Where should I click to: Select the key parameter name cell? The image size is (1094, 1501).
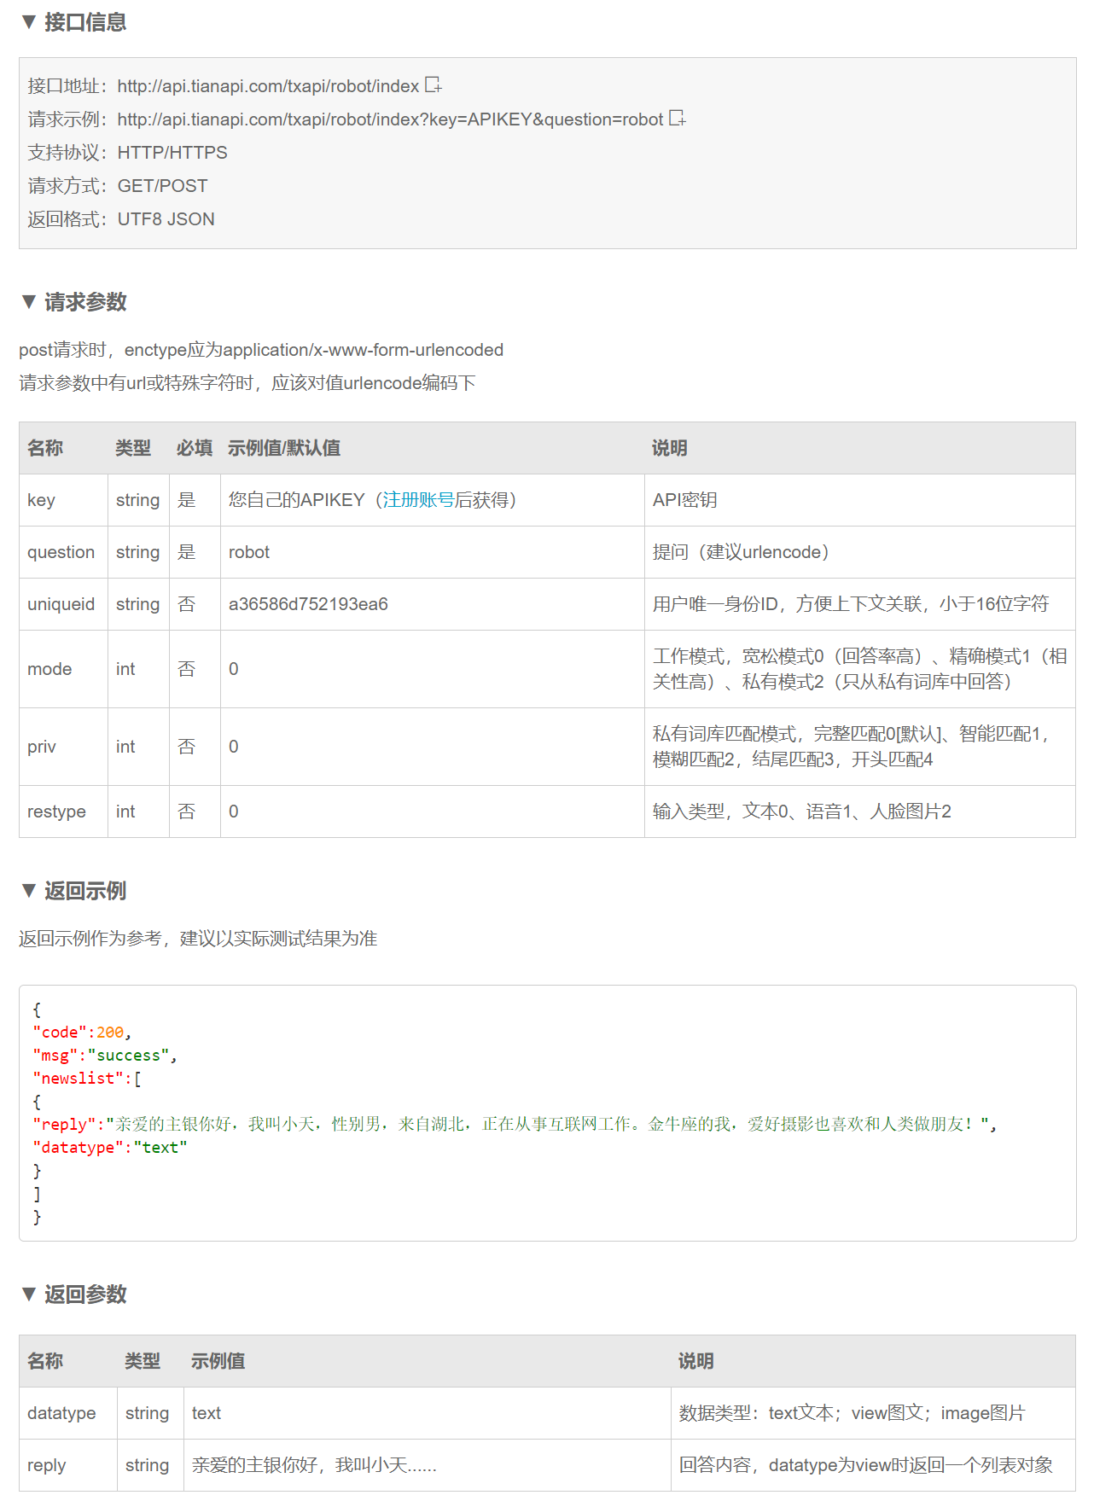(x=41, y=500)
